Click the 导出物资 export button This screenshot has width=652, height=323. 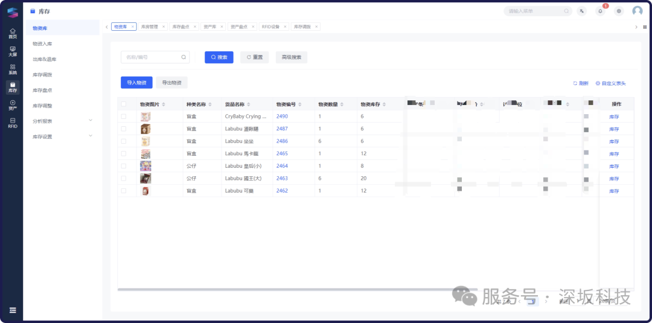click(171, 83)
